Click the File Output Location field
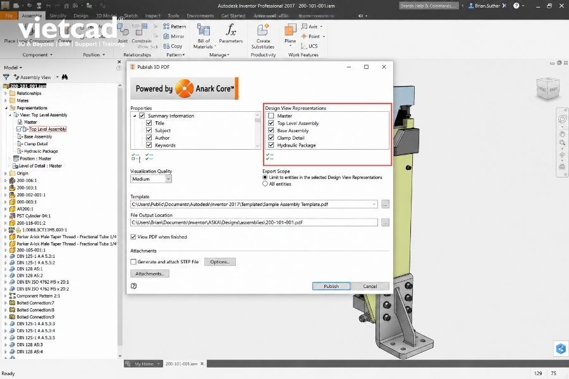 click(x=254, y=222)
